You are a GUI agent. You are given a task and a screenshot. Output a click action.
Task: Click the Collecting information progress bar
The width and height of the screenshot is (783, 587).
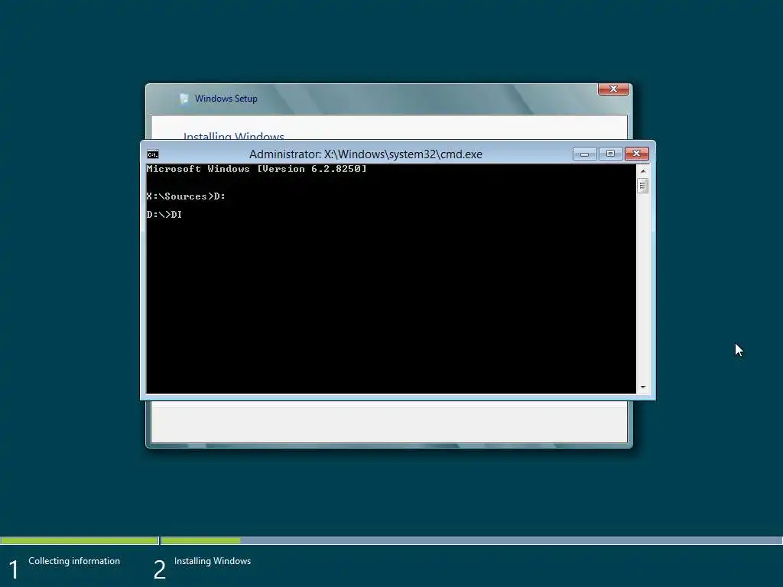coord(79,540)
